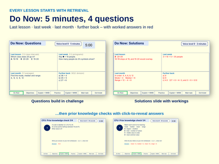This screenshot has width=219, height=164.
Task: Click 'EVERY LESSON STARTS WITH RETRIEVAL' heading
Action: coord(49,10)
